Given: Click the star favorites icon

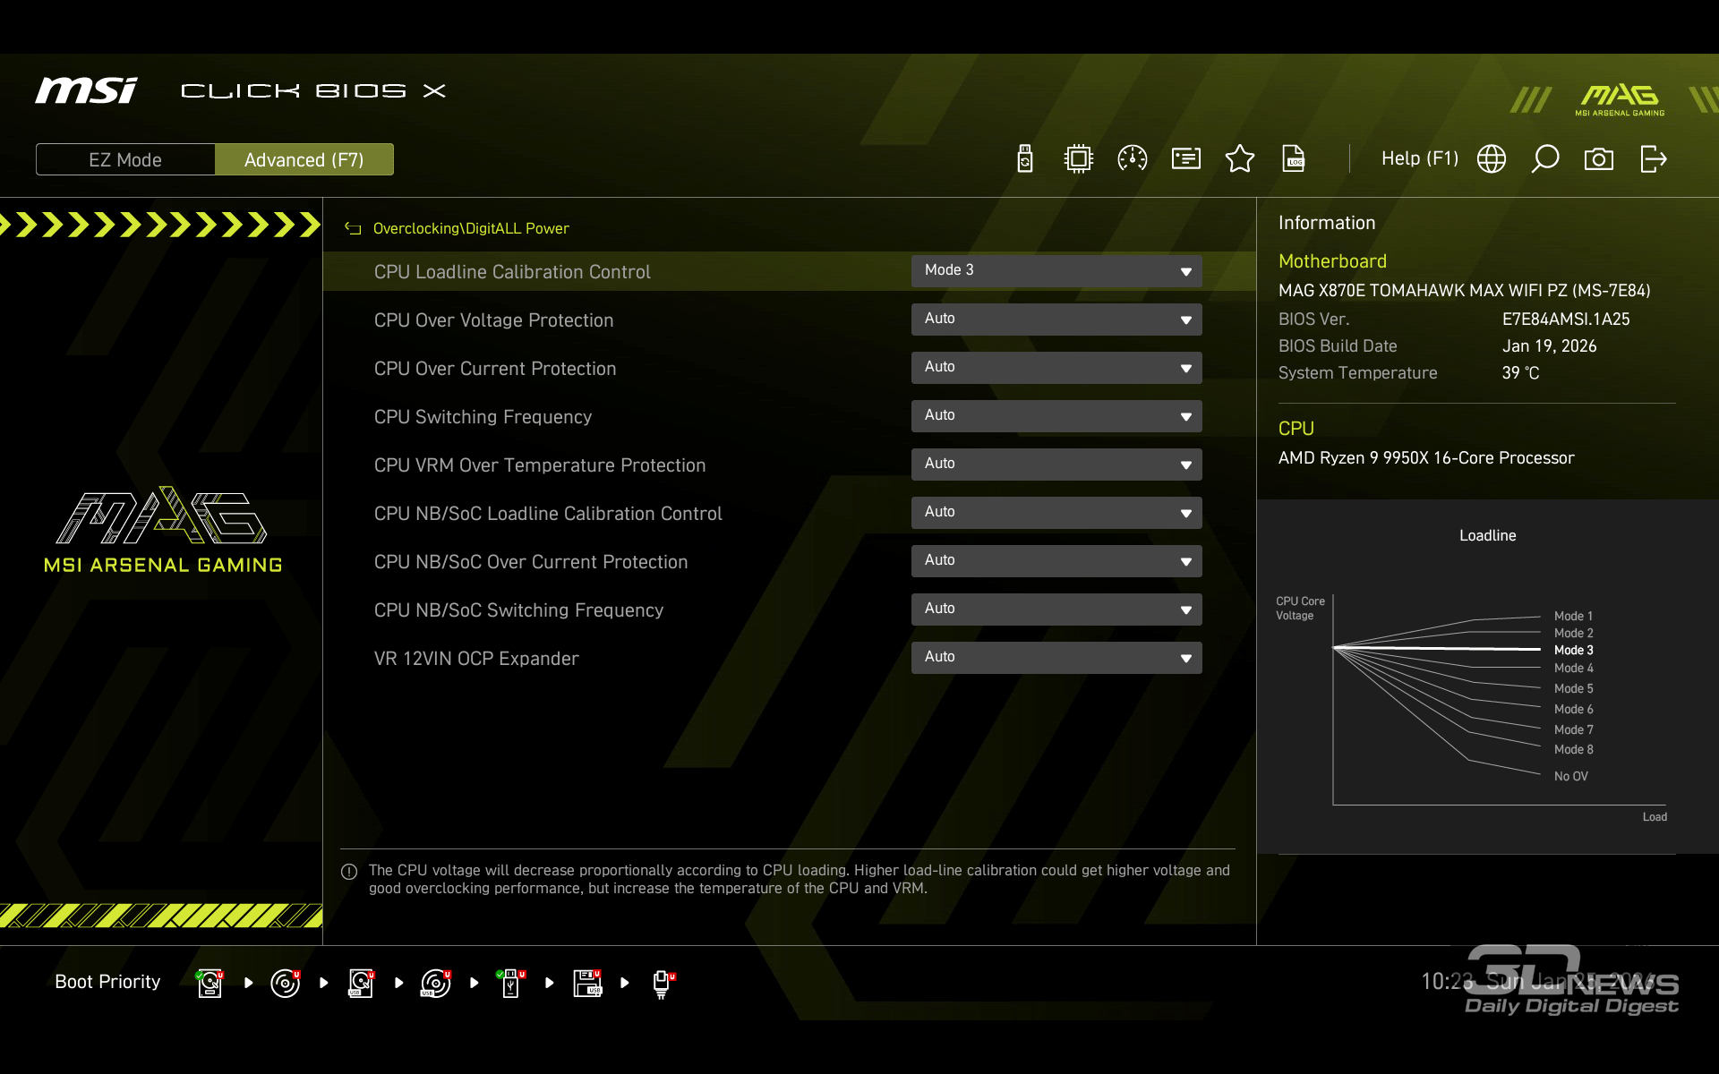Looking at the screenshot, I should [x=1240, y=159].
